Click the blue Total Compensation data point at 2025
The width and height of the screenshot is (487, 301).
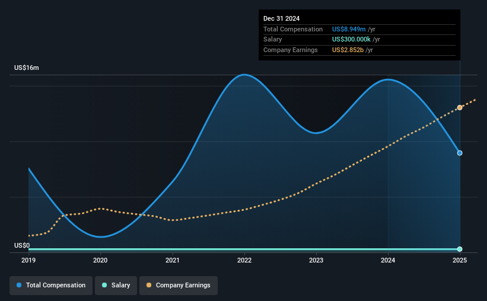click(460, 153)
